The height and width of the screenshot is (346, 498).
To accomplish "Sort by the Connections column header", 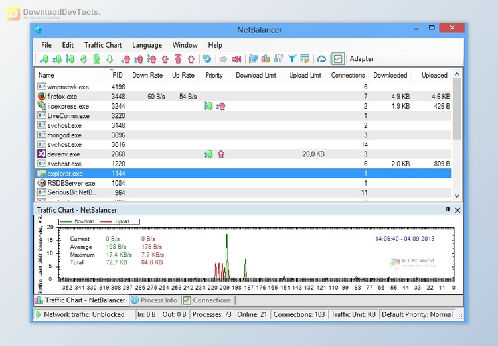I will [x=347, y=75].
